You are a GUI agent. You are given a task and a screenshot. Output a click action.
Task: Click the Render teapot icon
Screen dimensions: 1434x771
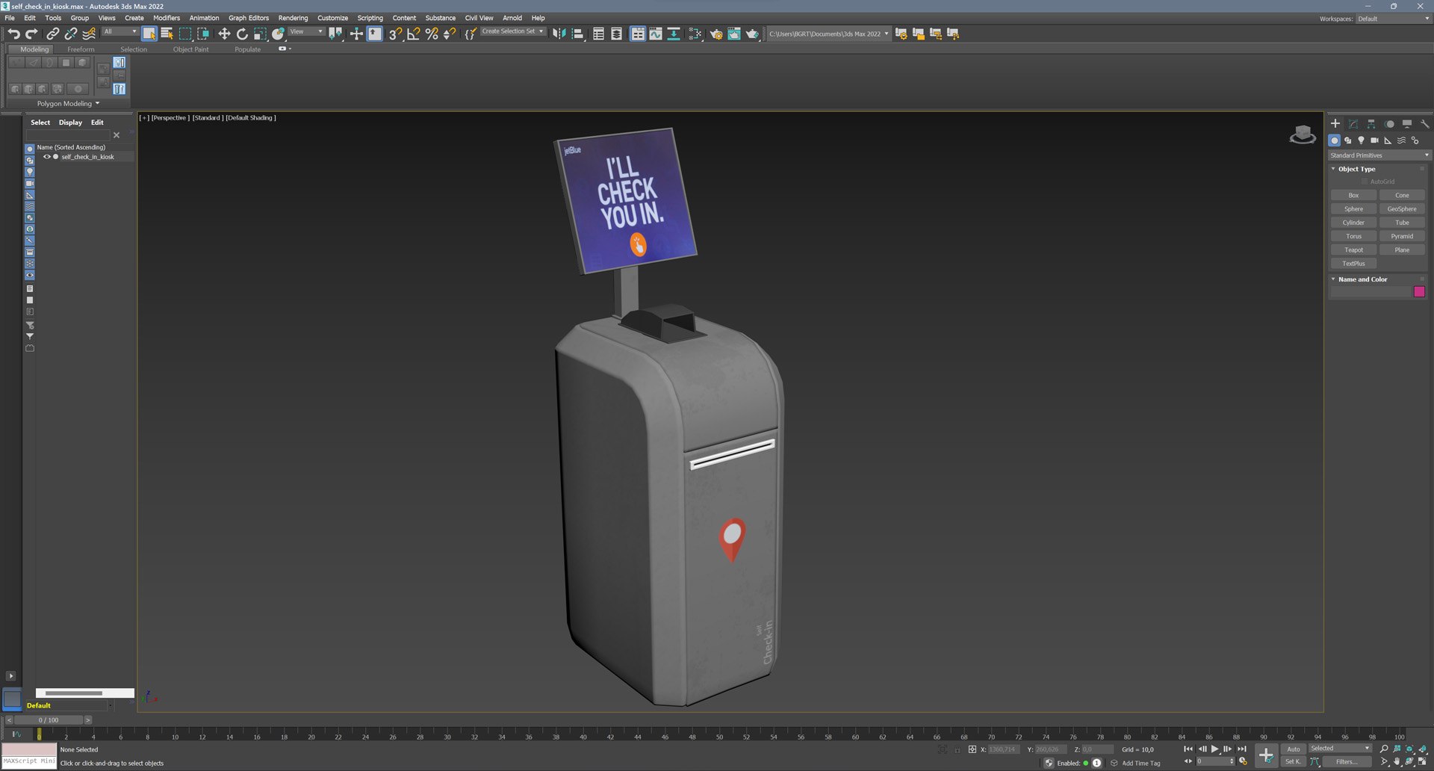click(752, 34)
